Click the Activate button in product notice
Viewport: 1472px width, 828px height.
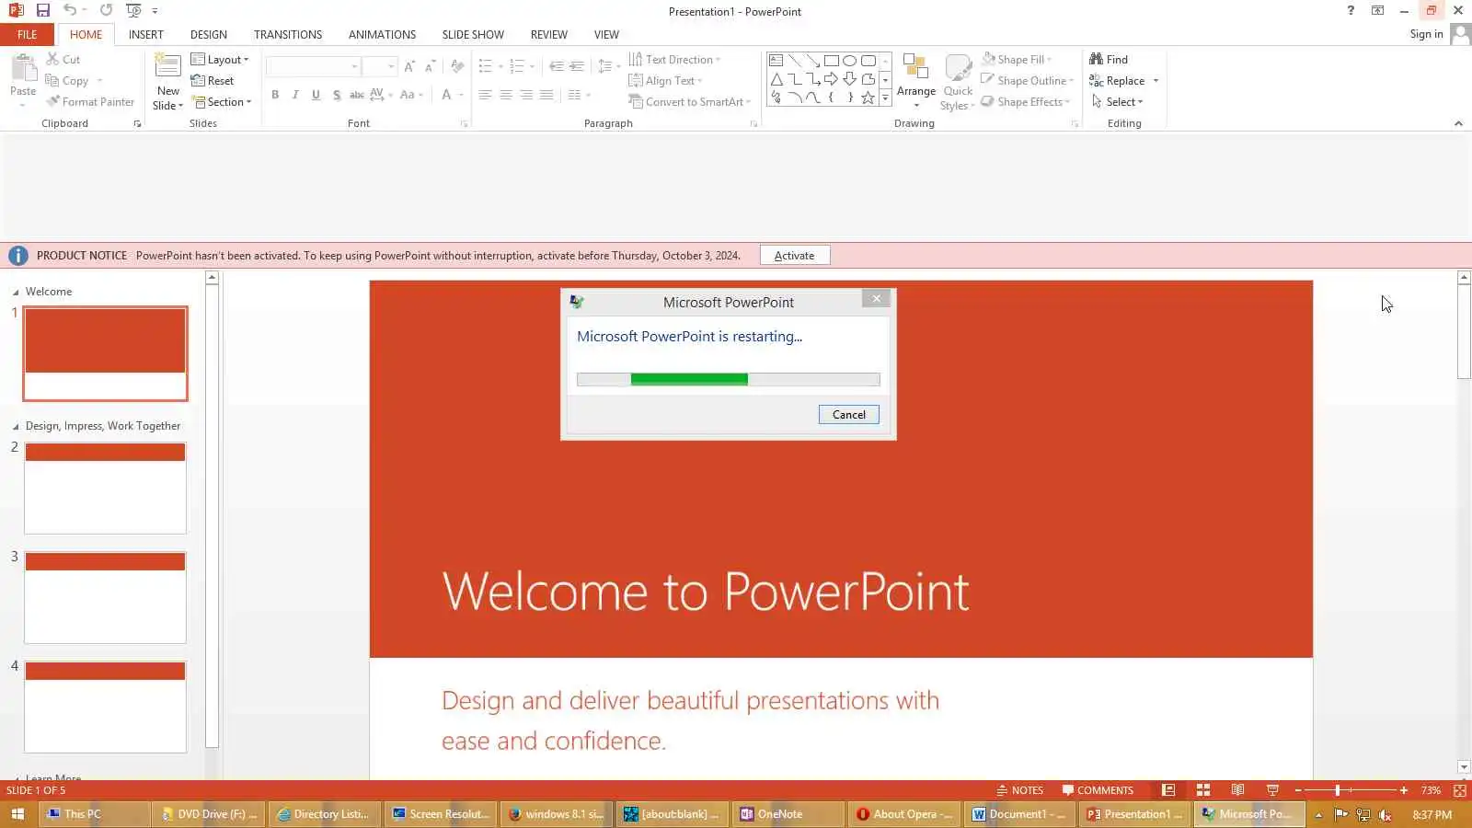794,256
